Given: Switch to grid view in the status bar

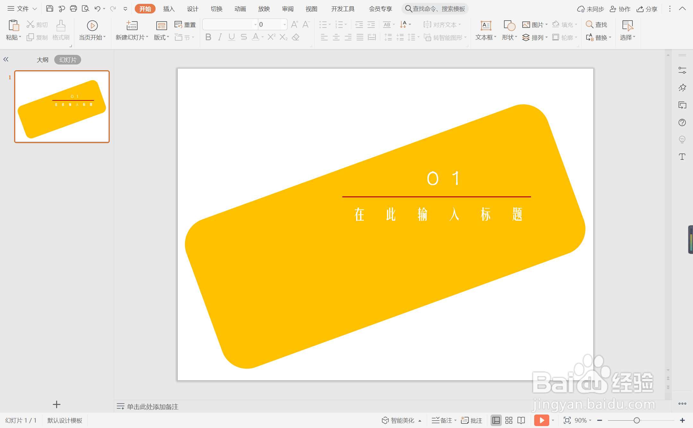Looking at the screenshot, I should click(x=509, y=420).
